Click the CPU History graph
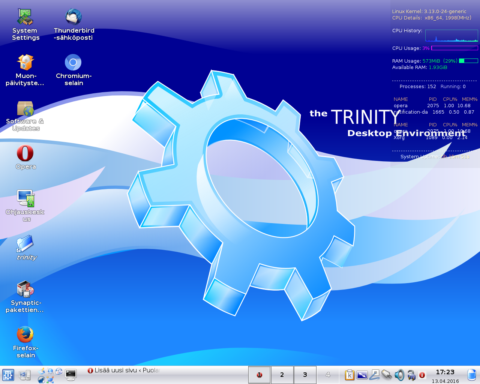Screen dimensions: 480x384 point(451,36)
